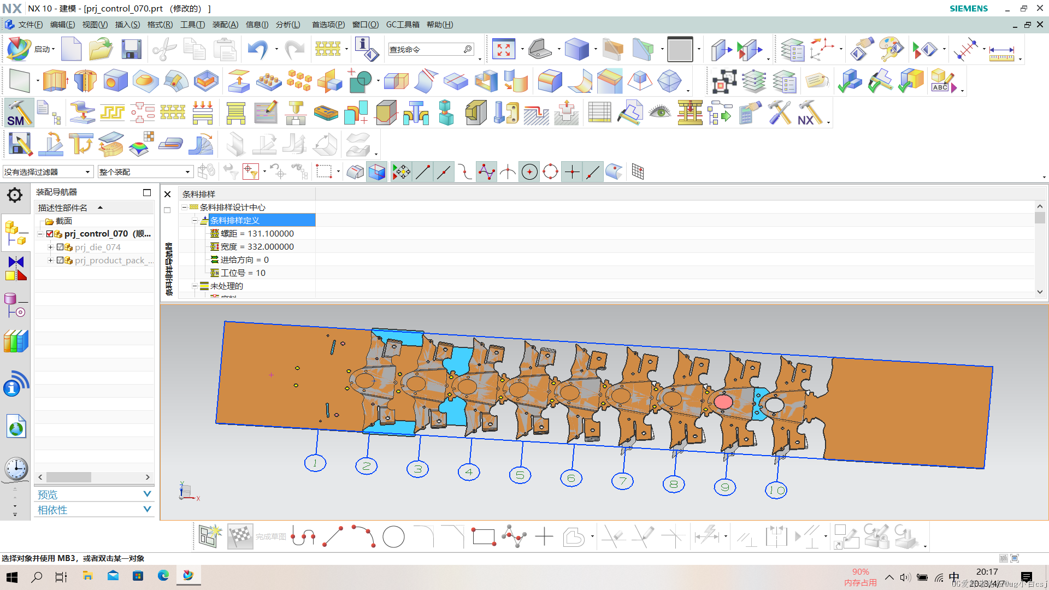Viewport: 1049px width, 590px height.
Task: Open the Assembly Navigator sidebar tab icon
Action: click(15, 232)
